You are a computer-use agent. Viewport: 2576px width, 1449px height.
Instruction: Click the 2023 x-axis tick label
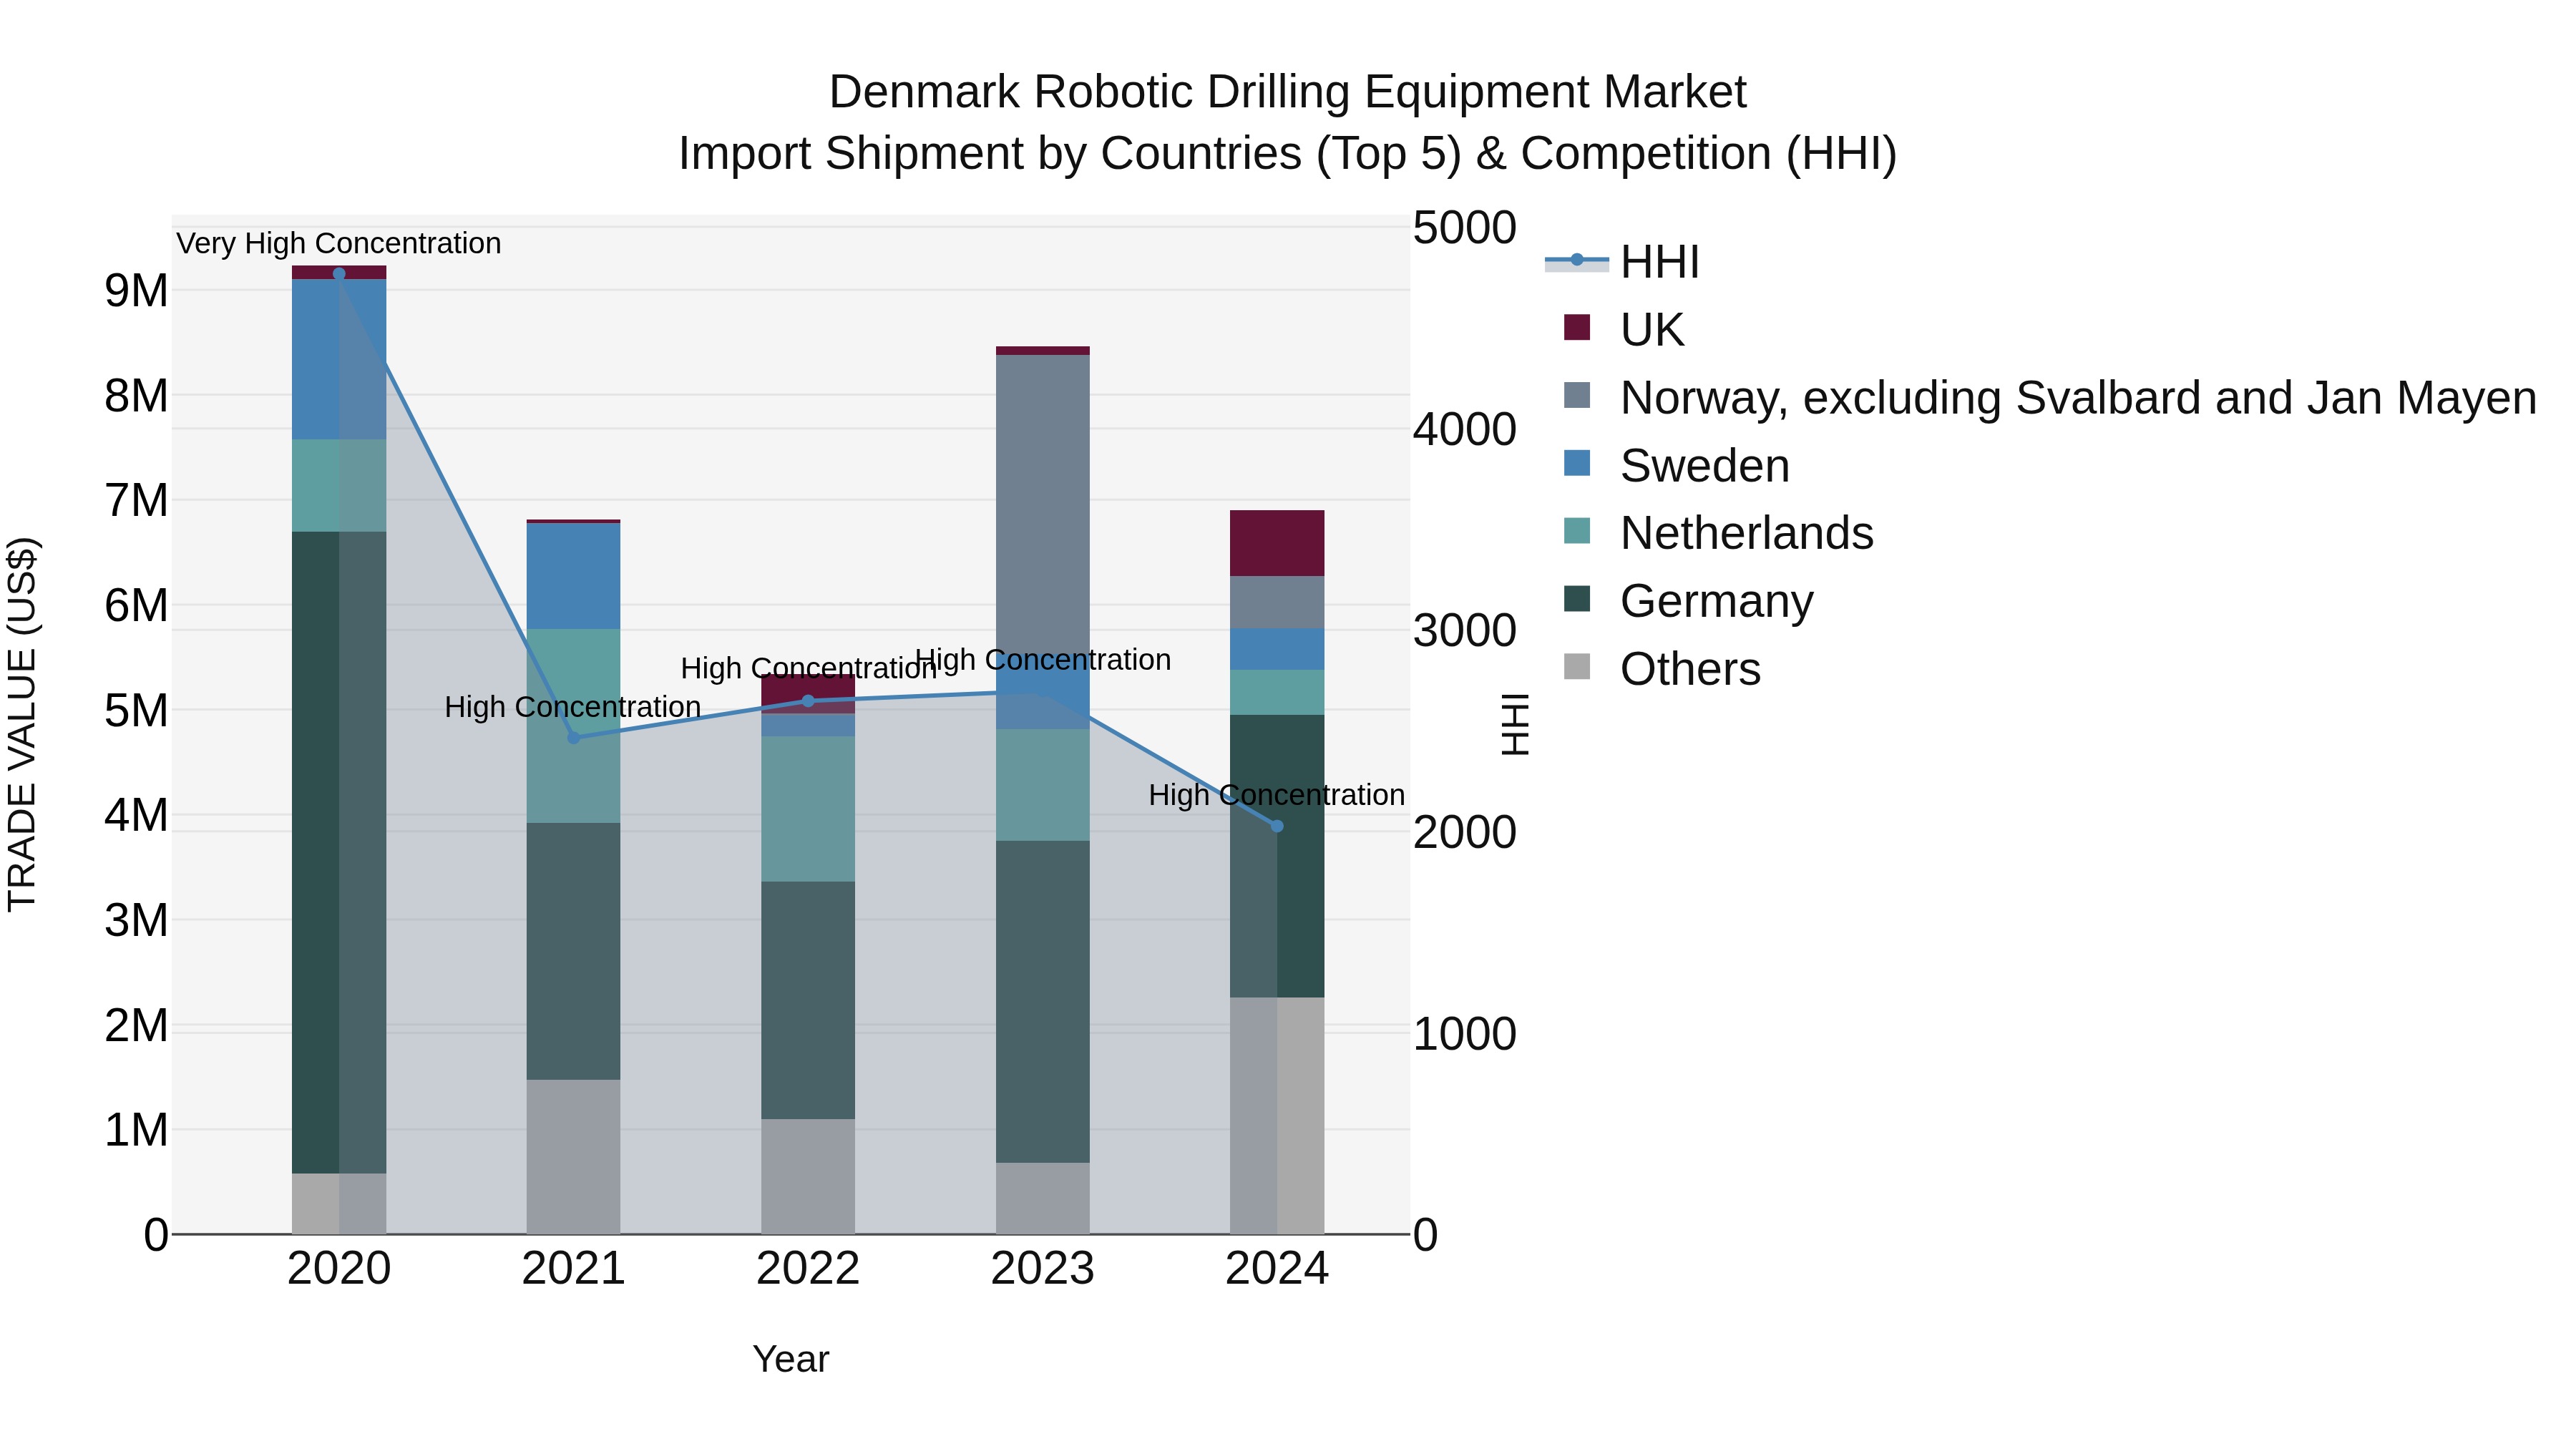click(x=1043, y=1269)
